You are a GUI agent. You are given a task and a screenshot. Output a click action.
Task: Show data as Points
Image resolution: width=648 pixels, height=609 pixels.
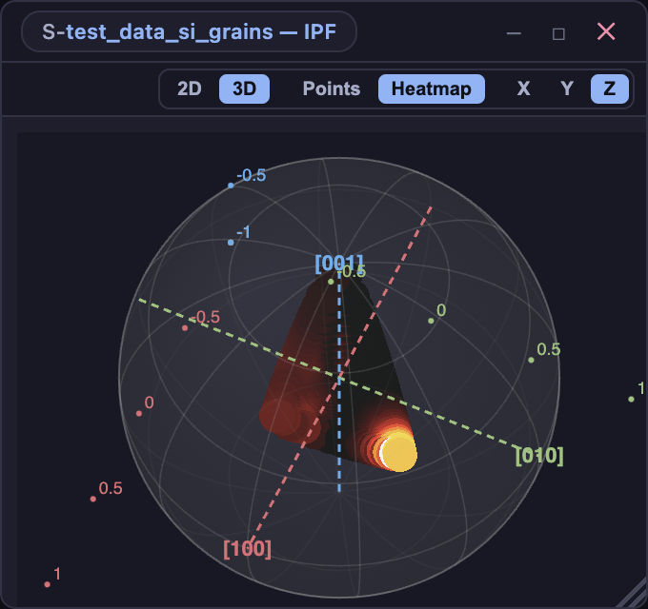pyautogui.click(x=332, y=88)
